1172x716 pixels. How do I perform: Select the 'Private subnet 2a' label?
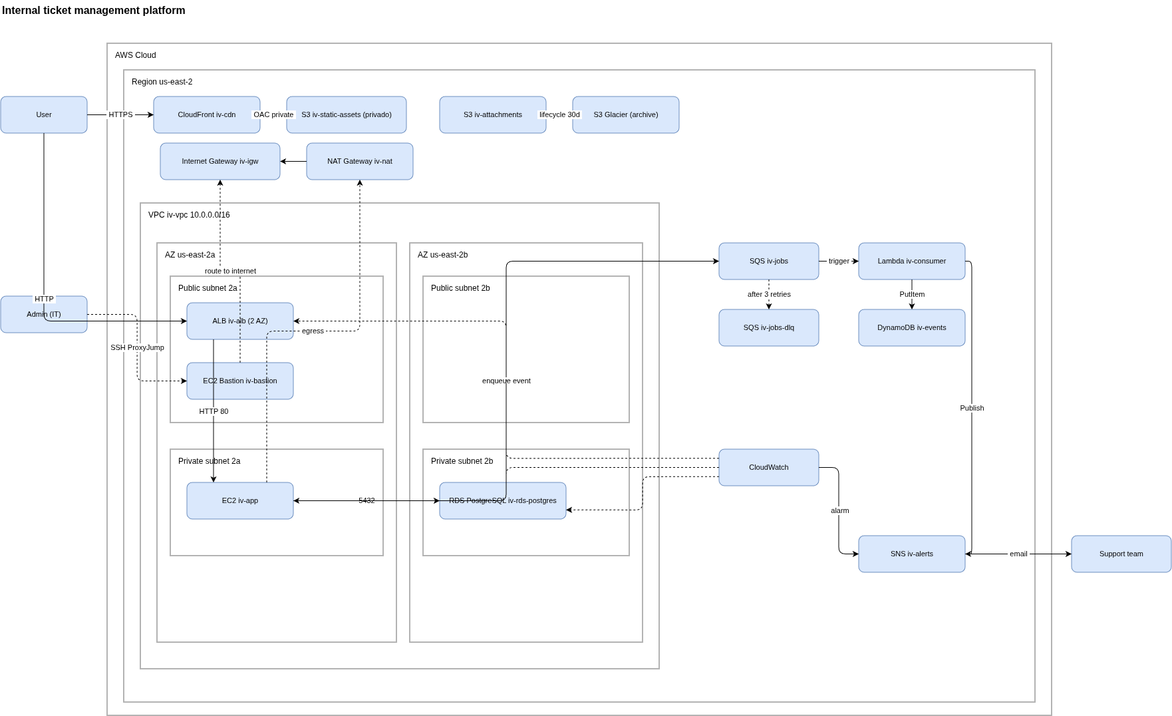click(x=210, y=461)
